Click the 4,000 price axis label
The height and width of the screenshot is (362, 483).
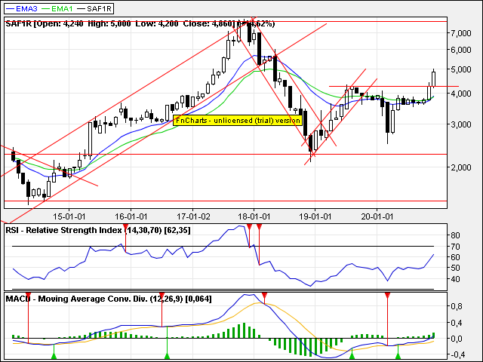point(461,94)
